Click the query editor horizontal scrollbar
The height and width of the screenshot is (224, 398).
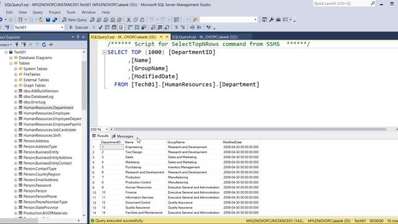[250, 129]
